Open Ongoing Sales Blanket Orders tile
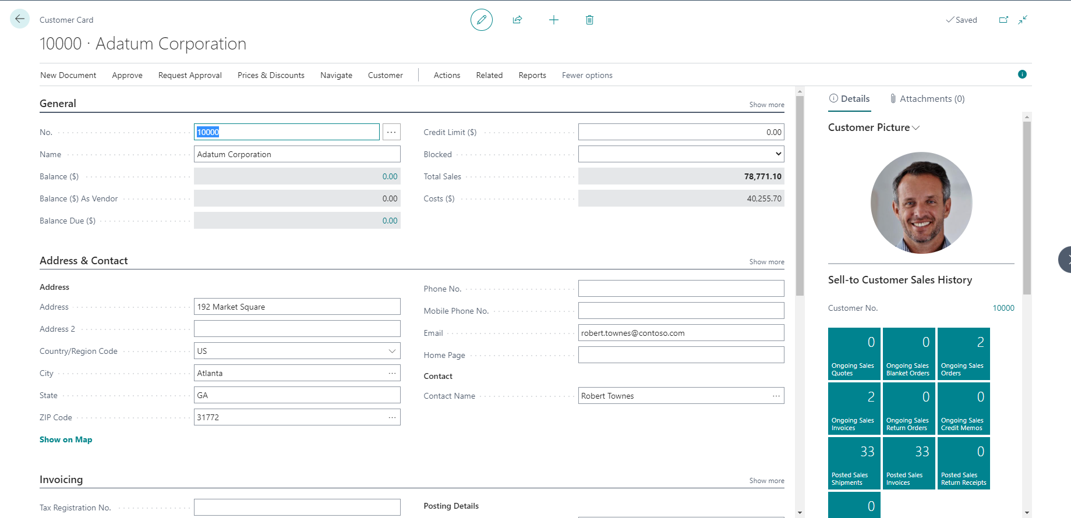The width and height of the screenshot is (1071, 518). (909, 354)
